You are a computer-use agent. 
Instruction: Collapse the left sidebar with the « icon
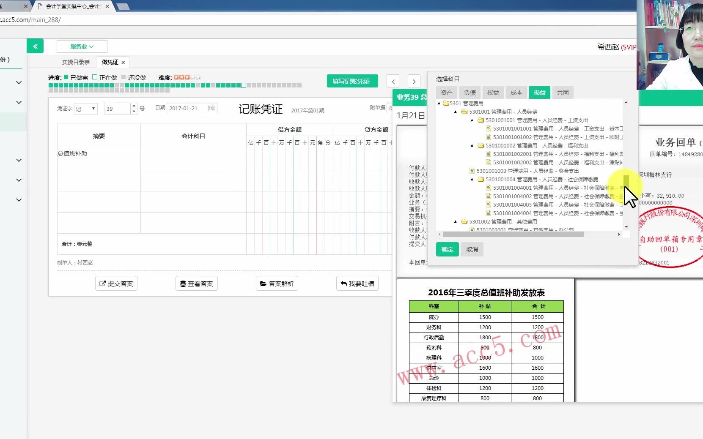[36, 46]
